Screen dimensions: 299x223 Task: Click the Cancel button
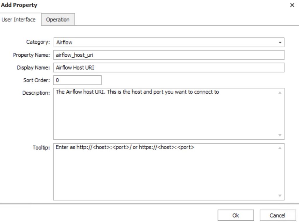coord(277,215)
